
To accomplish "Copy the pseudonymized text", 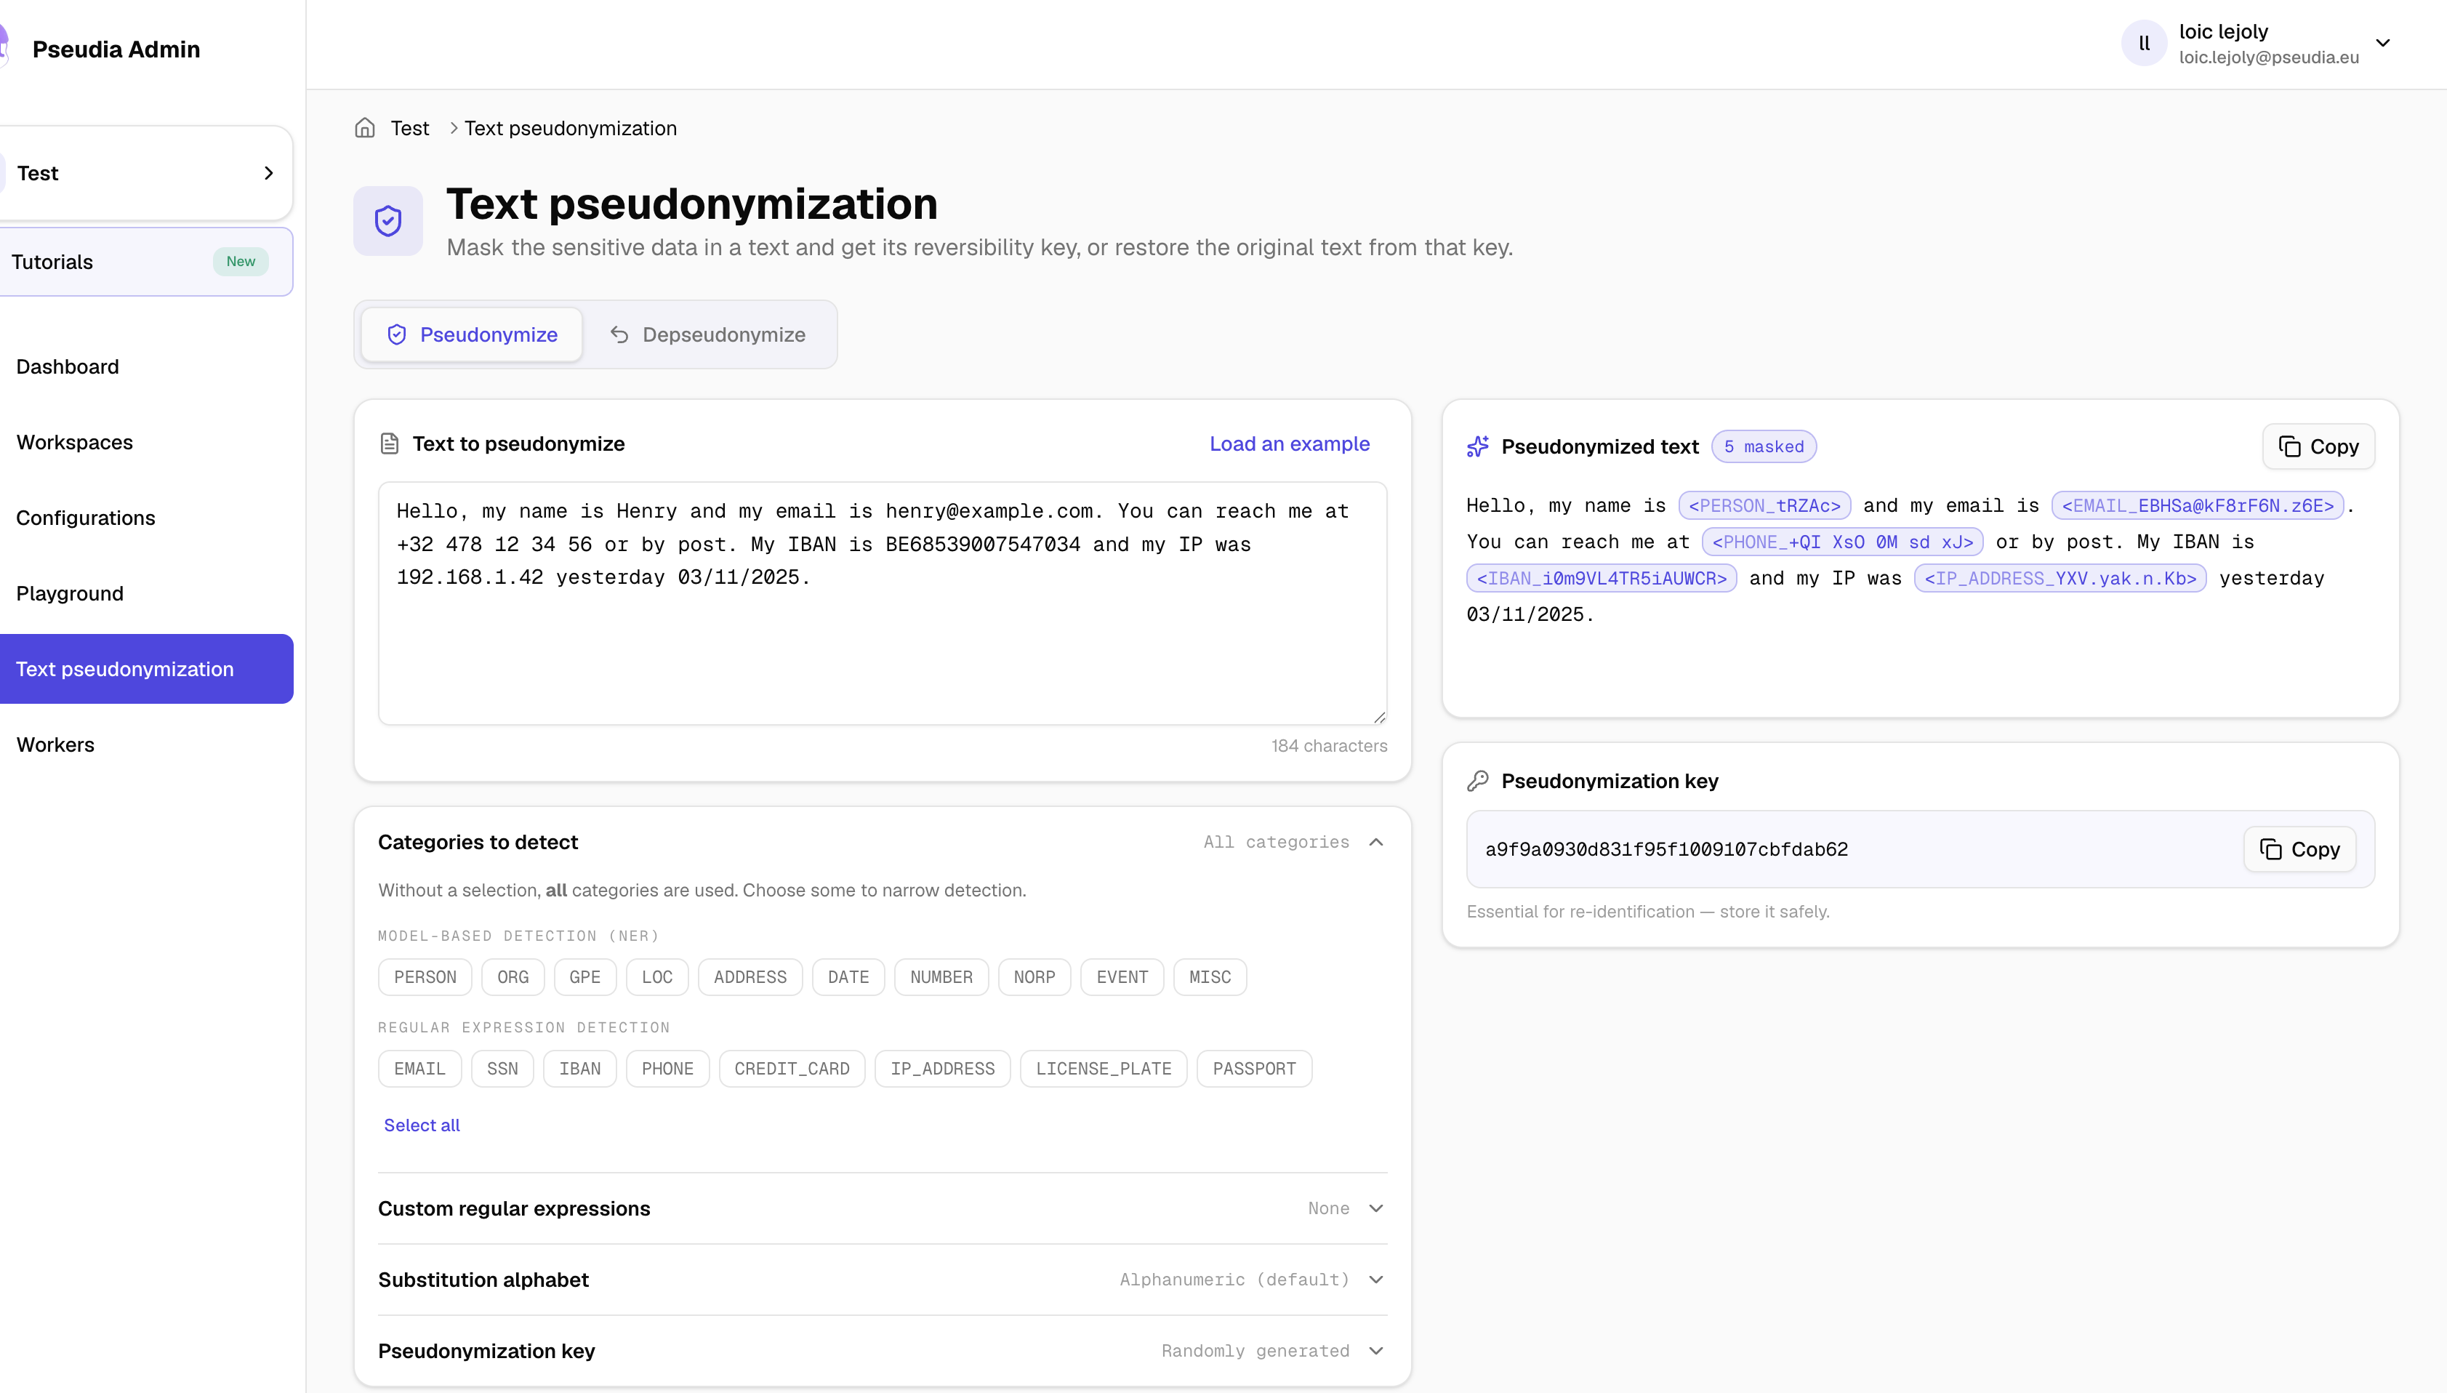I will click(x=2318, y=447).
